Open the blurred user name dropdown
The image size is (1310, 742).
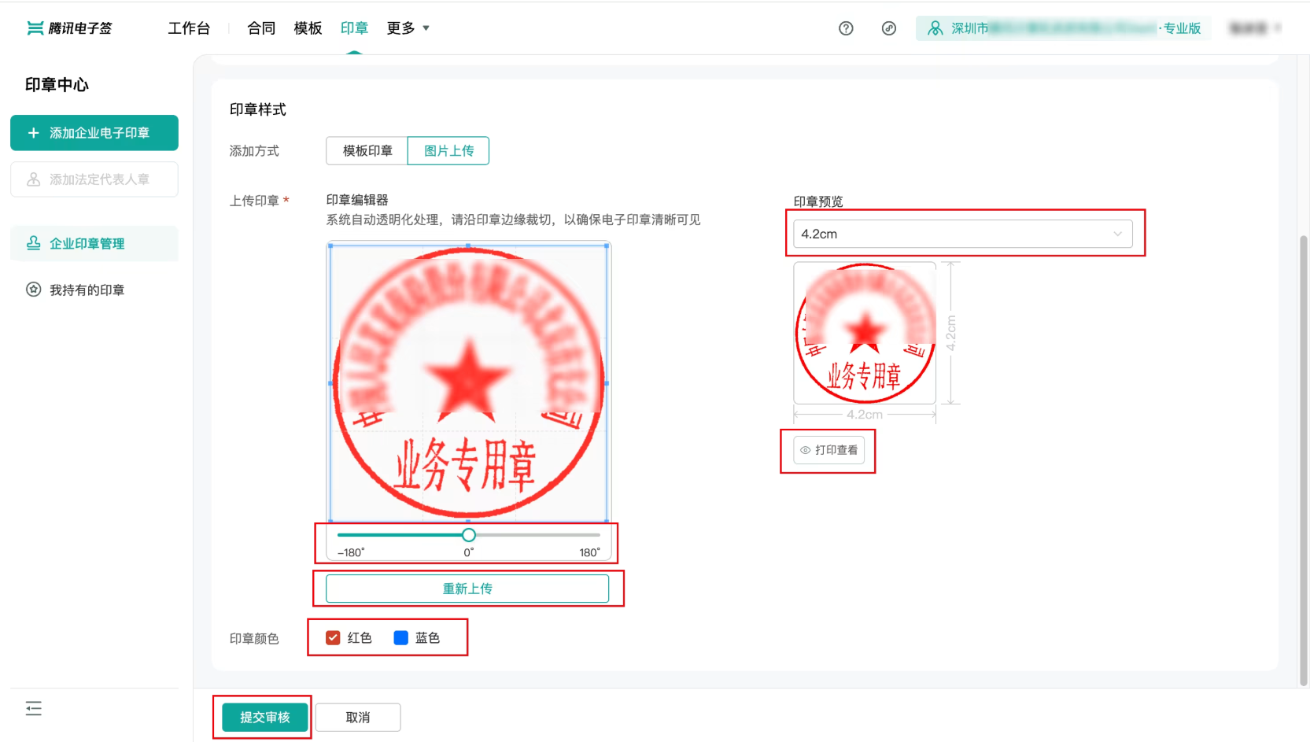(x=1255, y=28)
